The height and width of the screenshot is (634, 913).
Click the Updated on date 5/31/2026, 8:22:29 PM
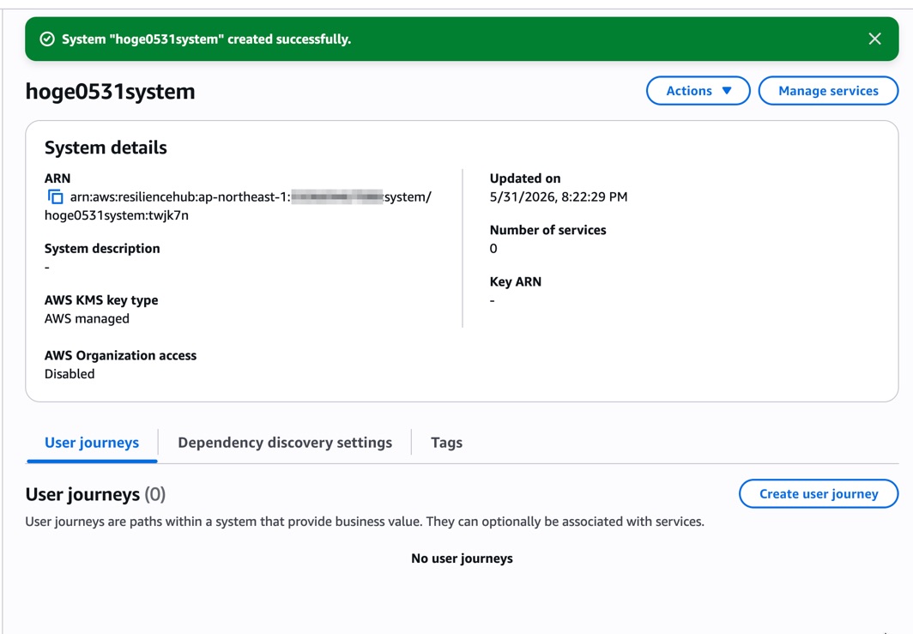click(x=559, y=196)
